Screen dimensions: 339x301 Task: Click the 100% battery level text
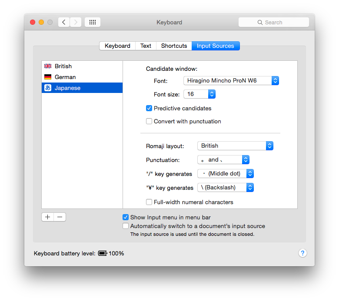pyautogui.click(x=116, y=253)
